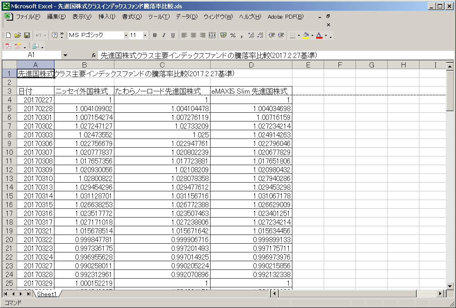The width and height of the screenshot is (456, 308).
Task: Go to first sheet tab arrow
Action: [x=5, y=294]
